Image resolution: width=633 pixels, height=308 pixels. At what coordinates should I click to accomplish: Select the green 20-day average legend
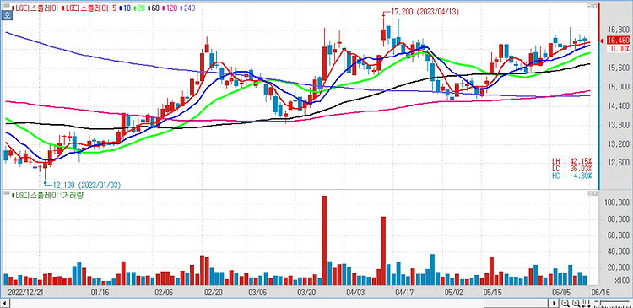point(139,8)
